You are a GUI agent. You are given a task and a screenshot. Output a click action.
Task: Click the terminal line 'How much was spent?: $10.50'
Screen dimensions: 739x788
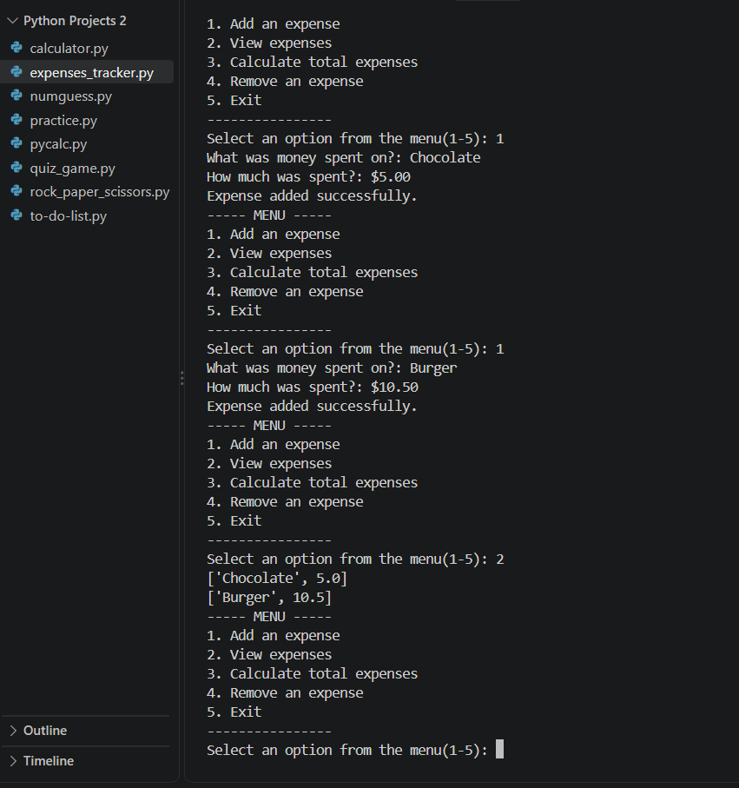click(313, 387)
